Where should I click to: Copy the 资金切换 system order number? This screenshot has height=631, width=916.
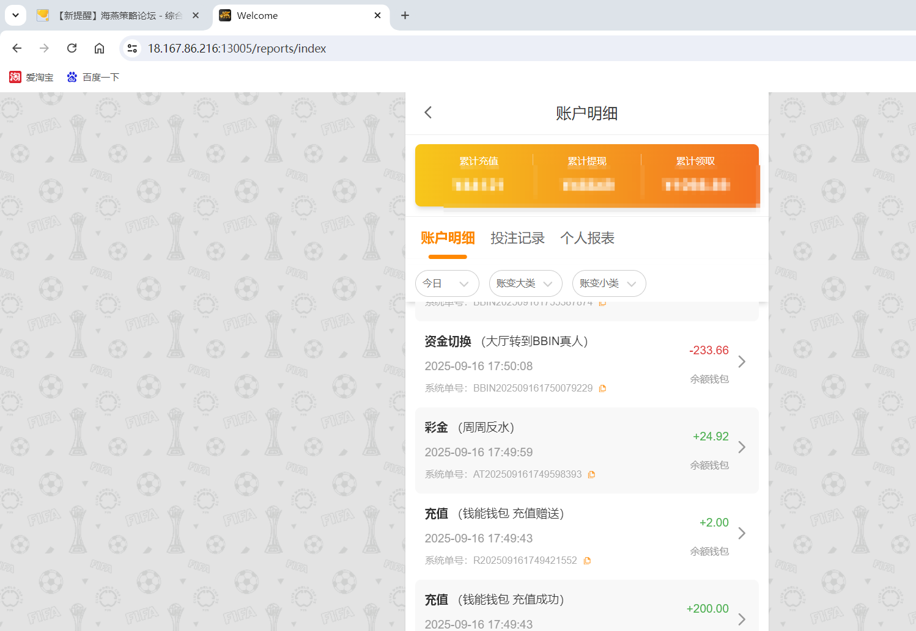[x=603, y=388]
